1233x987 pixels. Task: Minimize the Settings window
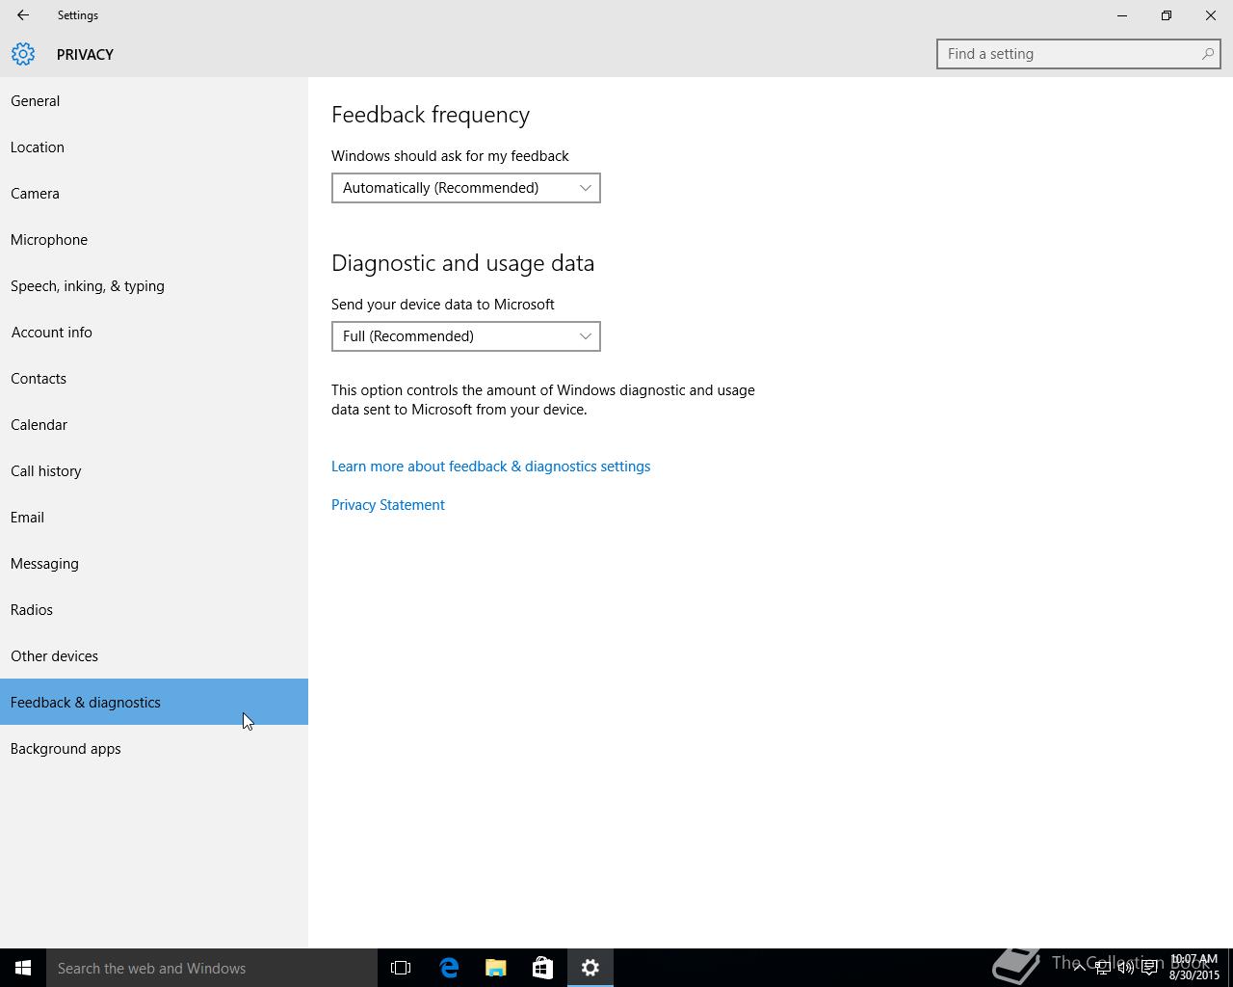click(1122, 15)
